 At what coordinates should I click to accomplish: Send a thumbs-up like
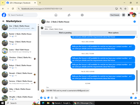(x=136, y=98)
